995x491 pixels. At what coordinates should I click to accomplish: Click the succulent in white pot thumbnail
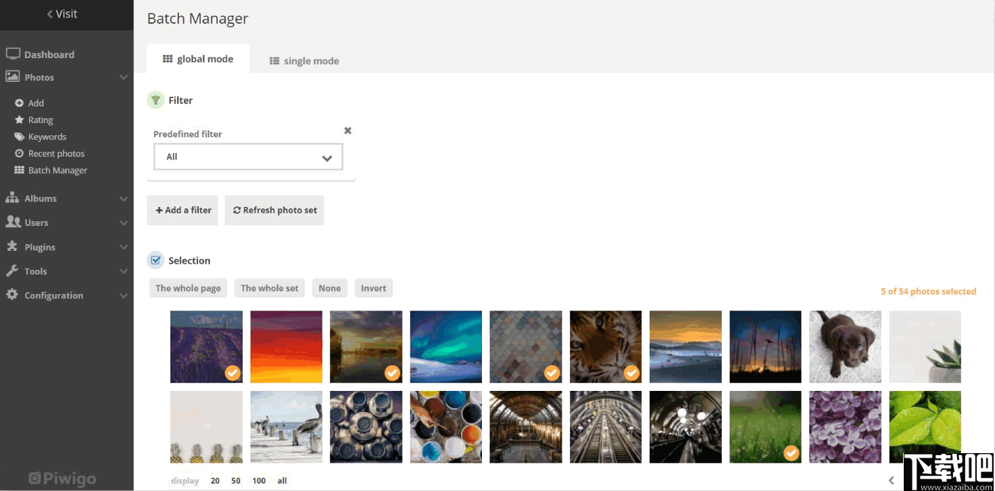[925, 347]
